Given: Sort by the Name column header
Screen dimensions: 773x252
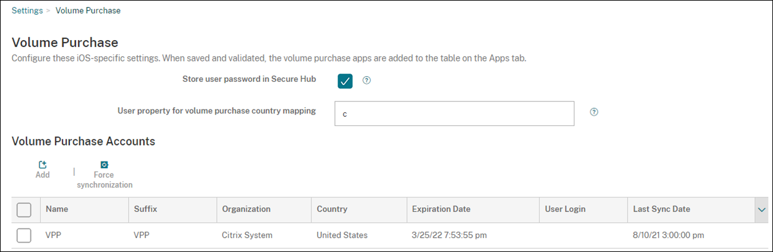Looking at the screenshot, I should click(x=57, y=209).
